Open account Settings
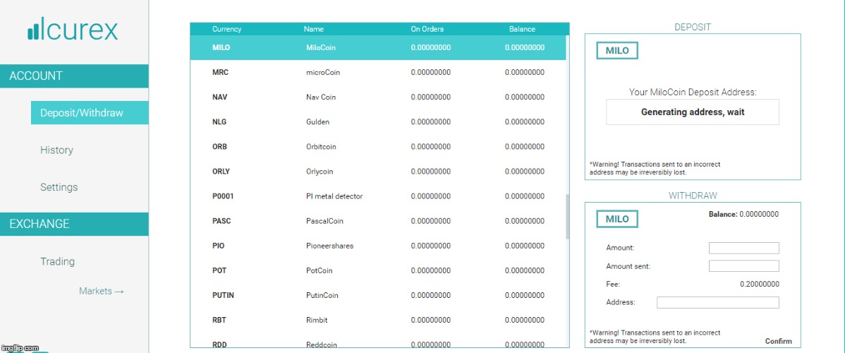Image resolution: width=845 pixels, height=353 pixels. (59, 187)
